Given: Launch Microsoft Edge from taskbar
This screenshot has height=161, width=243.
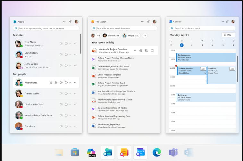Looking at the screenshot, I should [157, 153].
